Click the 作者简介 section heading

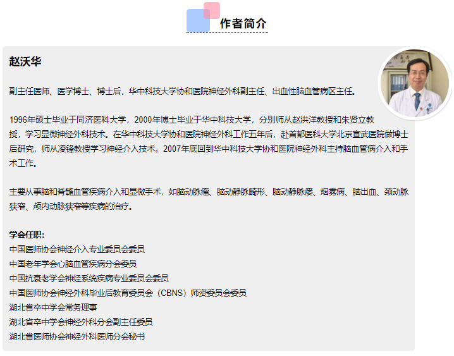pos(243,23)
